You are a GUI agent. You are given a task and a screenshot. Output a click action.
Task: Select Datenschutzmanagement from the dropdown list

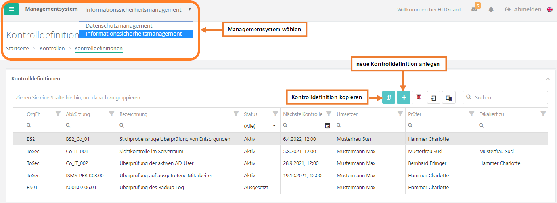point(119,26)
